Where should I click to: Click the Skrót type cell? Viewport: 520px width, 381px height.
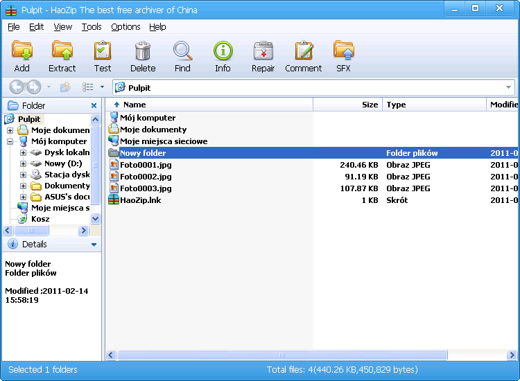pos(397,200)
